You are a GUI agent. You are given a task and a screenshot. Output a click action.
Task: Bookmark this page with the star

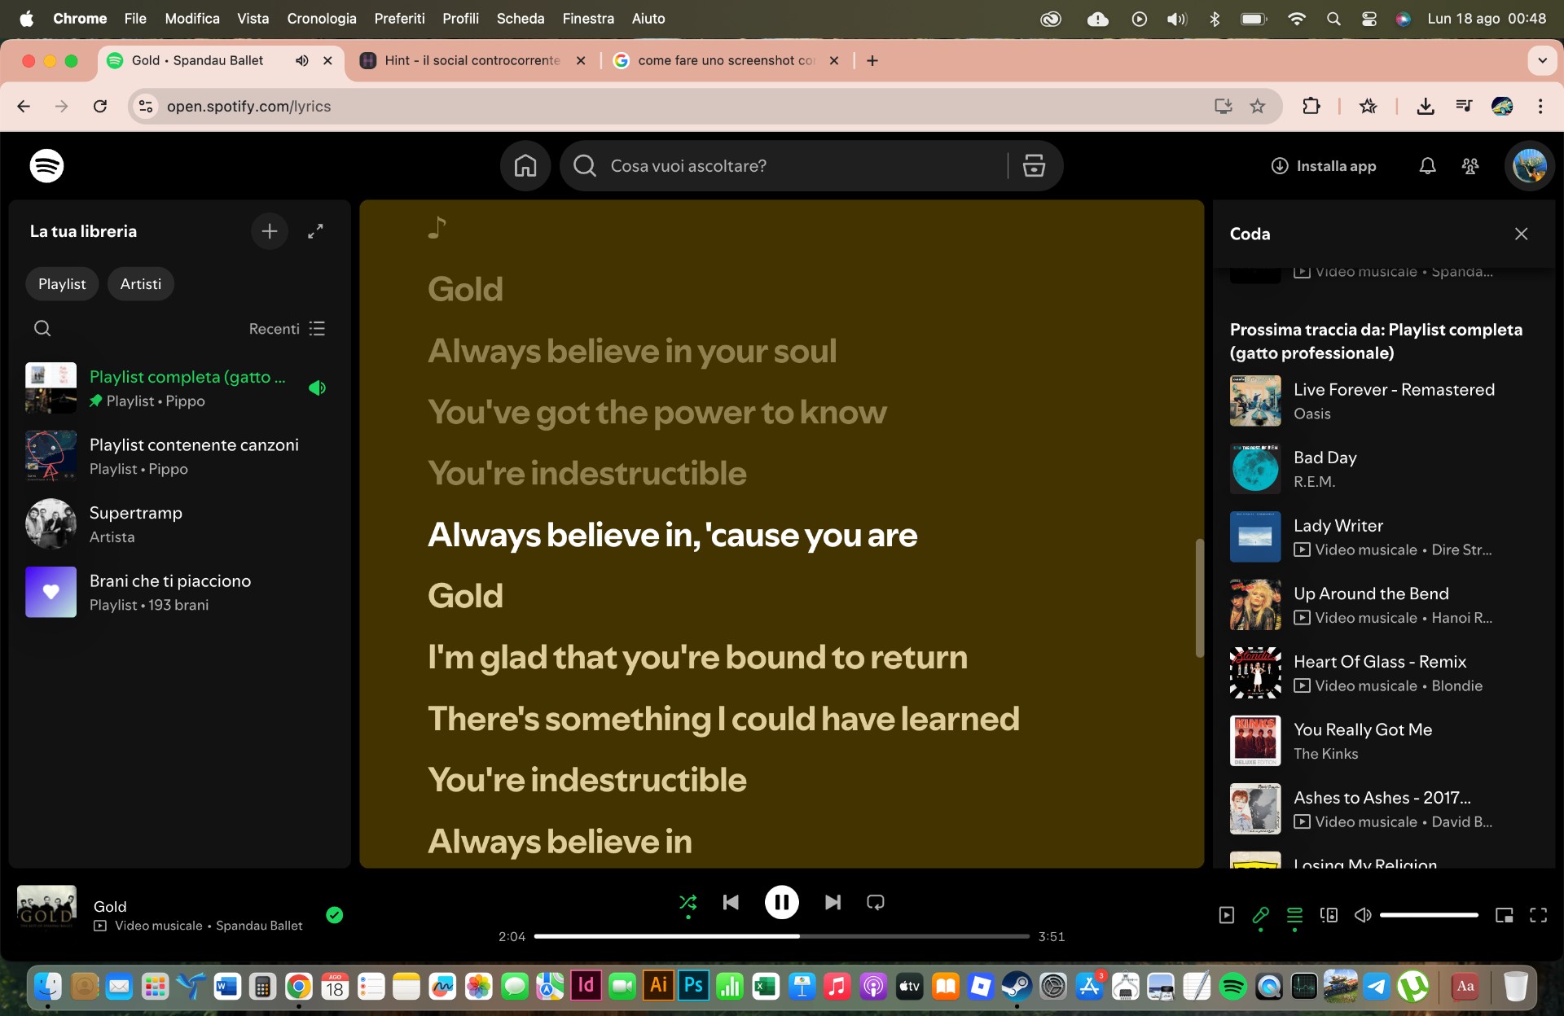(x=1258, y=106)
